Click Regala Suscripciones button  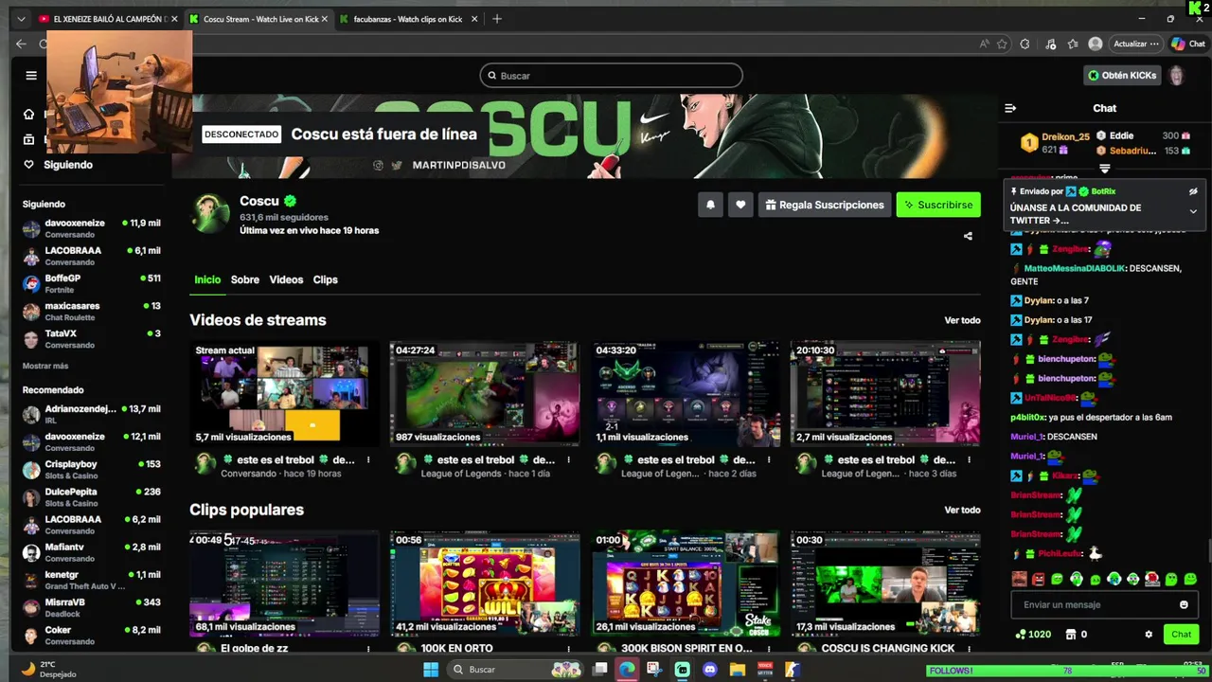[x=824, y=205]
